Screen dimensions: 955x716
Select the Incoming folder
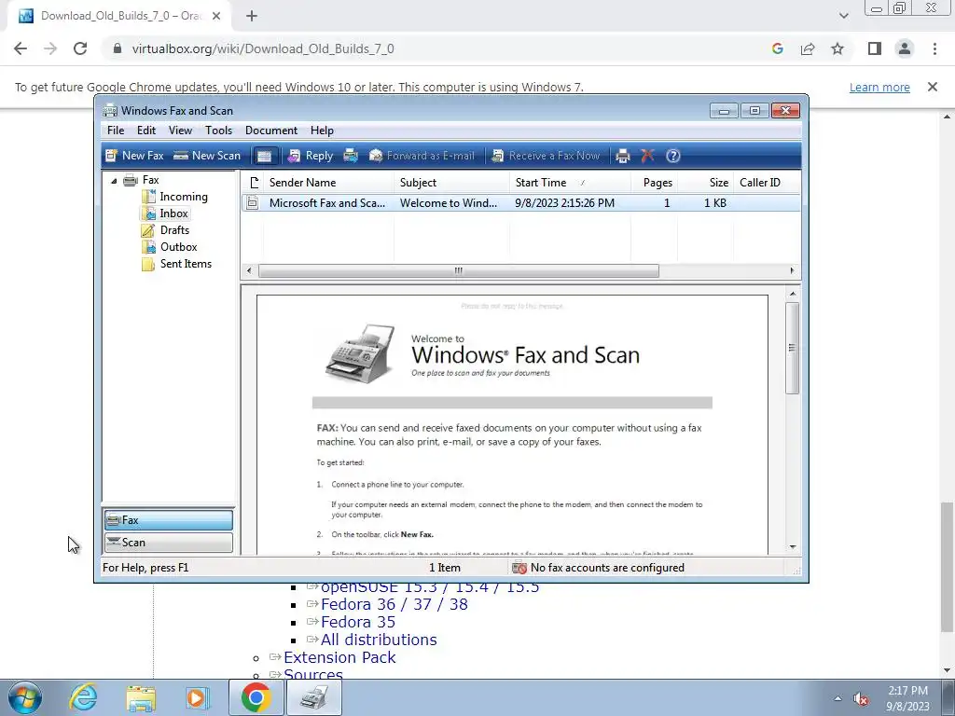click(x=174, y=197)
